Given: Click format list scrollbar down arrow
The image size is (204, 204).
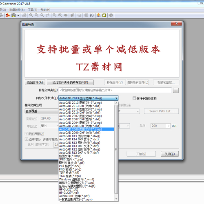Looking at the screenshot, I should pos(116,199).
